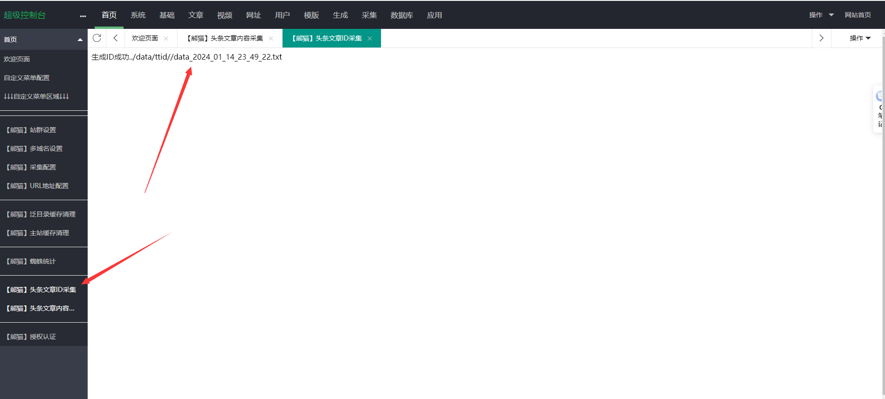The width and height of the screenshot is (885, 399).
Task: Close the active 头条文章ID采集 tab
Action: click(370, 39)
